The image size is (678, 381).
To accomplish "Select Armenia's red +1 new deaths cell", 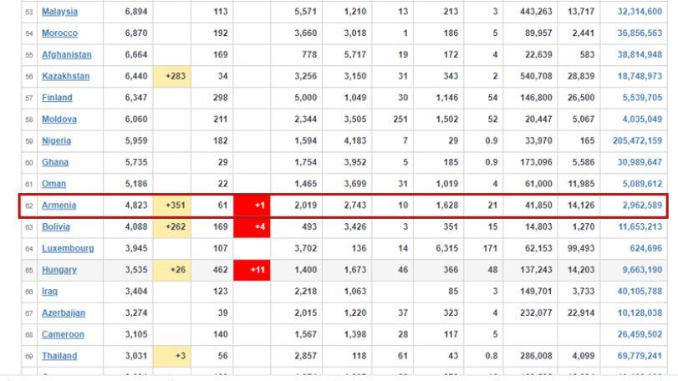I will click(x=252, y=206).
